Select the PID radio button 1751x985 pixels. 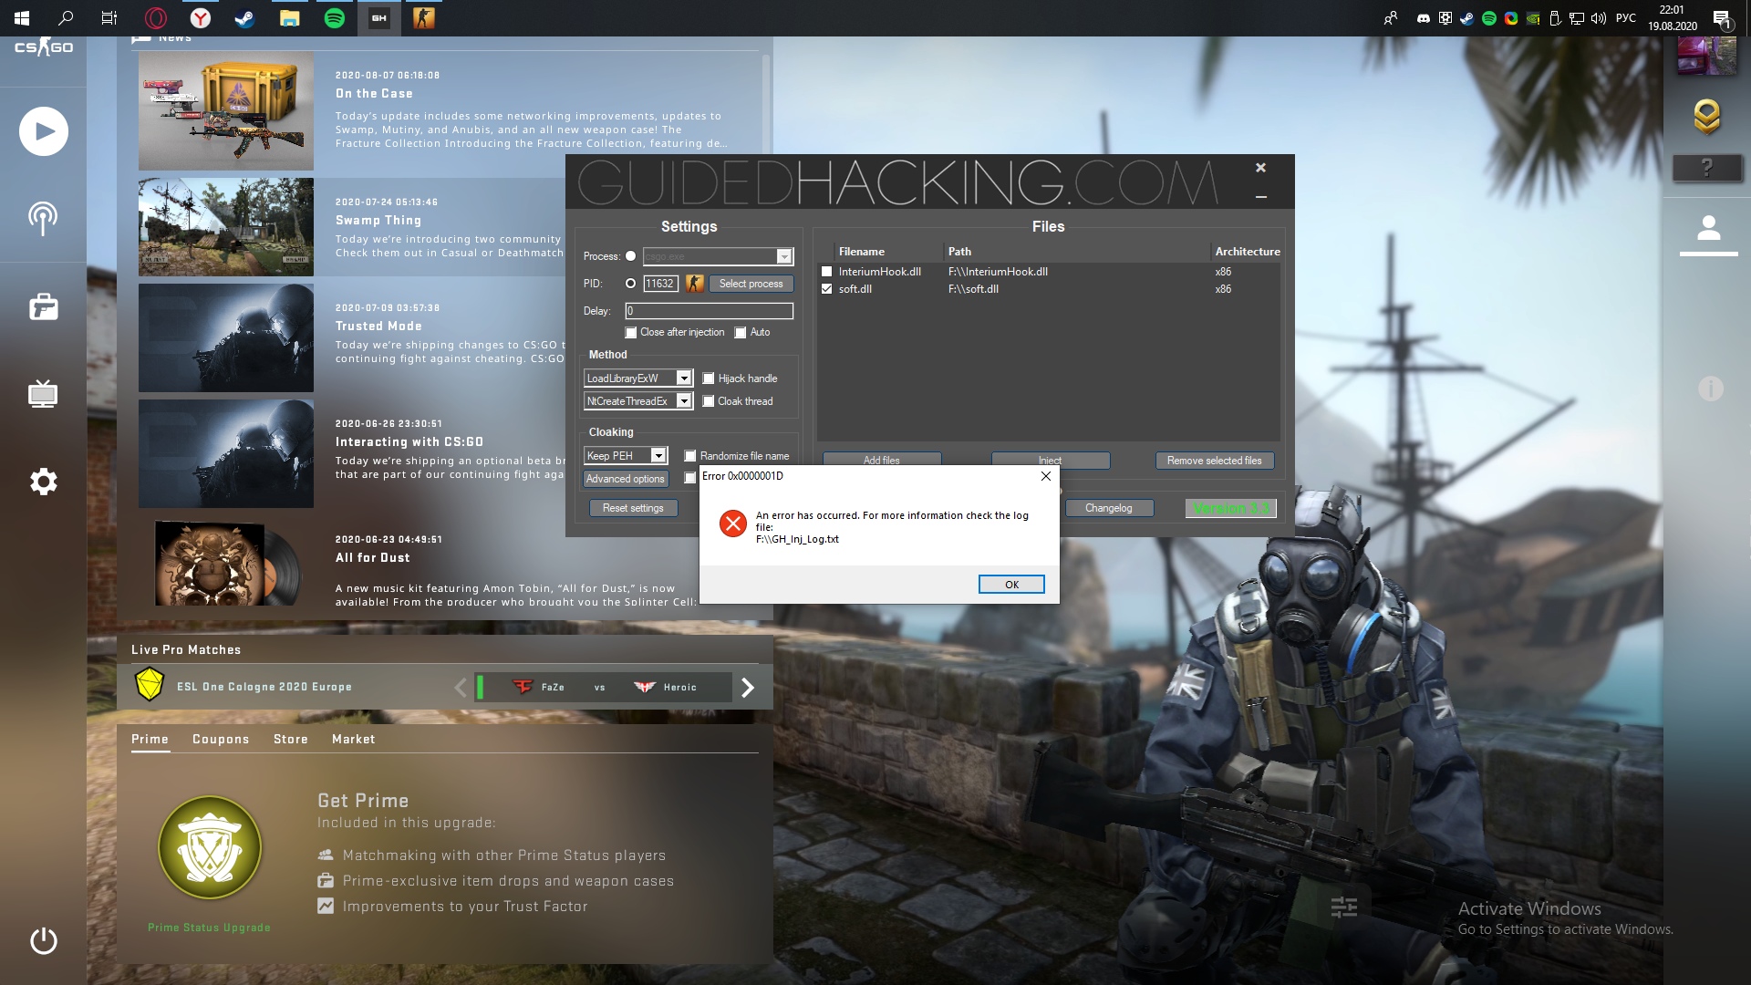point(630,284)
